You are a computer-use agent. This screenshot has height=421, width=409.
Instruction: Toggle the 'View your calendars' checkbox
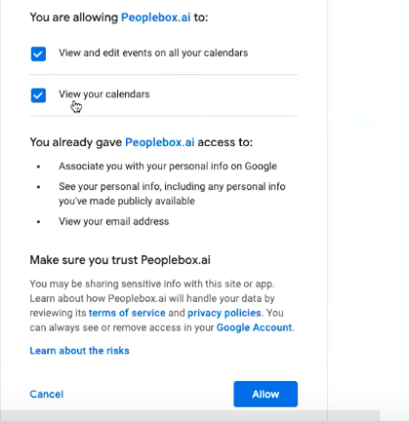38,96
